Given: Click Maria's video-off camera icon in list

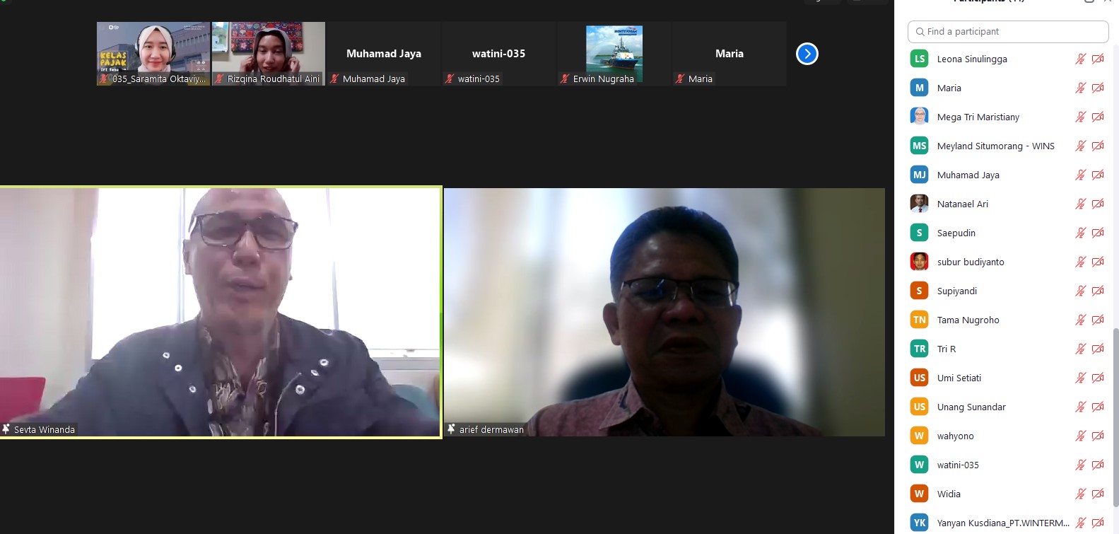Looking at the screenshot, I should 1098,88.
